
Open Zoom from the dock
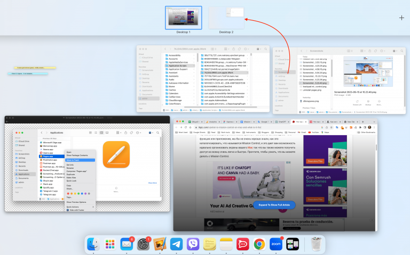pos(275,244)
